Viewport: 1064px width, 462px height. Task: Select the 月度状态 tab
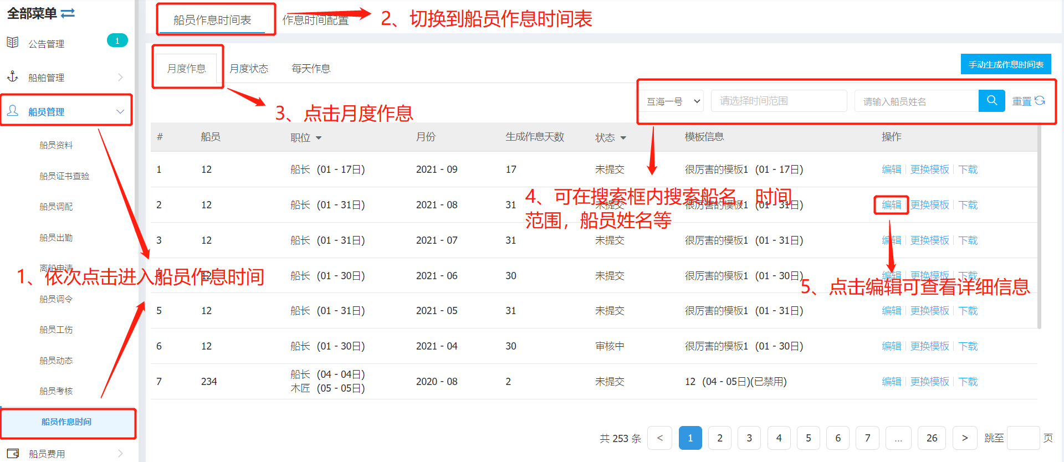tap(249, 69)
